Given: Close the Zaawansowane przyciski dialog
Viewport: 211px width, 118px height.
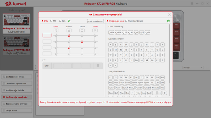Looking at the screenshot, I should point(169,15).
